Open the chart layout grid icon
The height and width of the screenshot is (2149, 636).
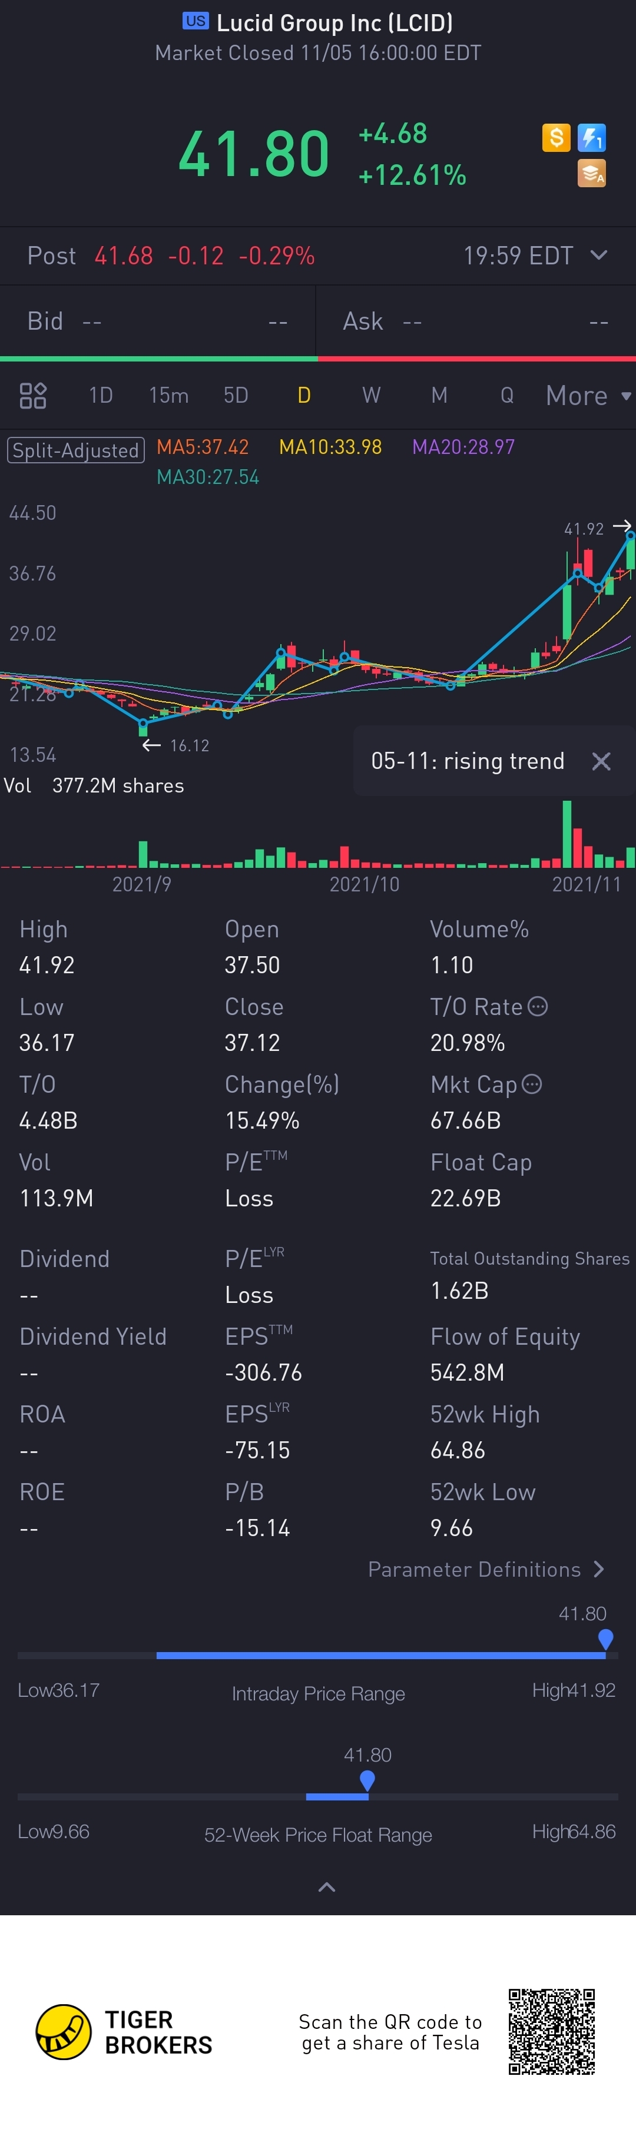32,396
